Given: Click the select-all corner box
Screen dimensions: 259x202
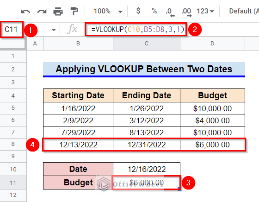Looking at the screenshot, I should [x=13, y=44].
